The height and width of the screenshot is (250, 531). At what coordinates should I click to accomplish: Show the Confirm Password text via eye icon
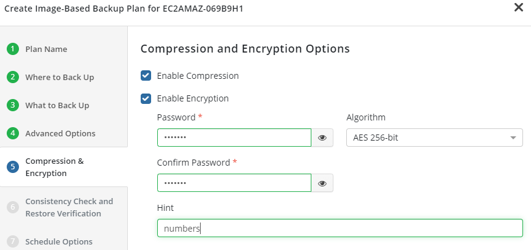322,183
